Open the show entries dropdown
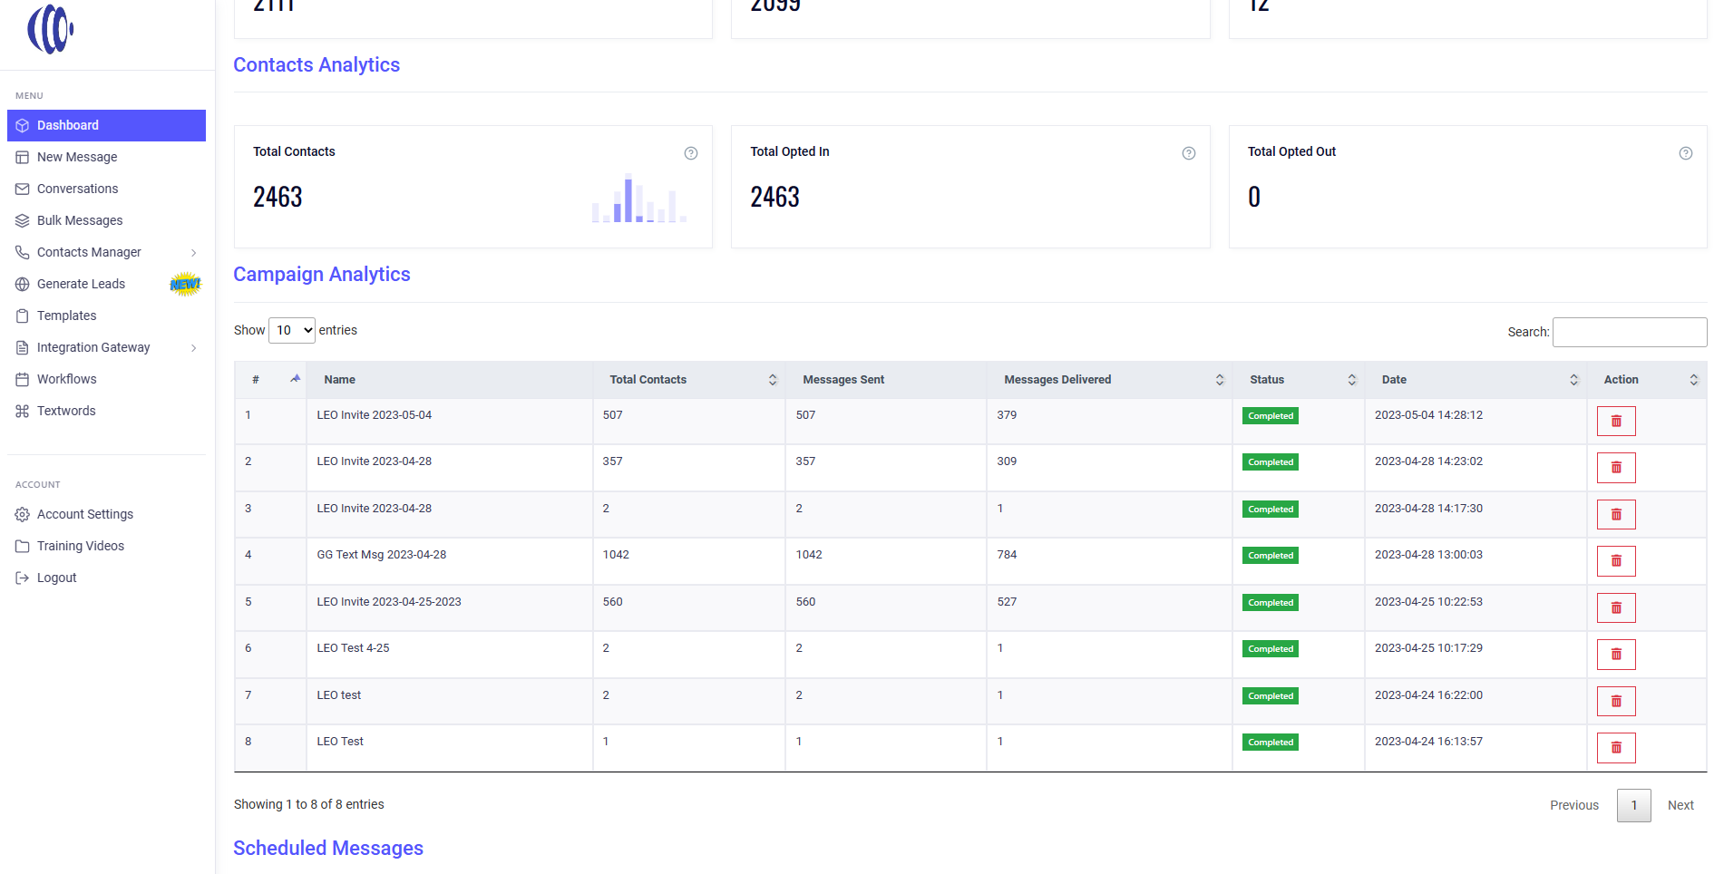1724x874 pixels. click(x=292, y=330)
